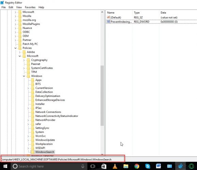
Task: Open Google Chrome from taskbar
Action: [x=137, y=166]
